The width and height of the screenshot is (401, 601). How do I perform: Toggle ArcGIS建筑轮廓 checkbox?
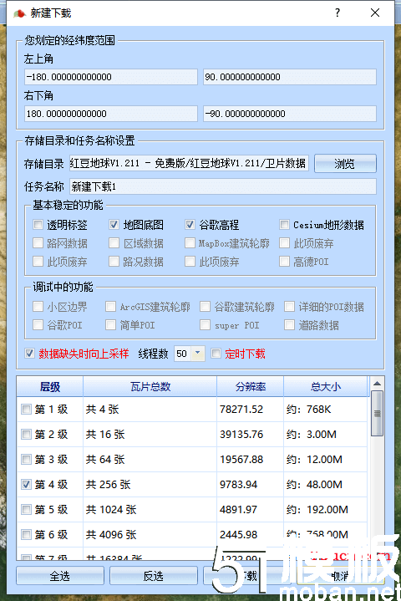pyautogui.click(x=110, y=306)
